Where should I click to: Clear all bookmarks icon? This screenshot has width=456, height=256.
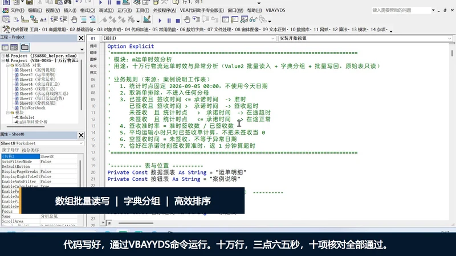point(131,20)
